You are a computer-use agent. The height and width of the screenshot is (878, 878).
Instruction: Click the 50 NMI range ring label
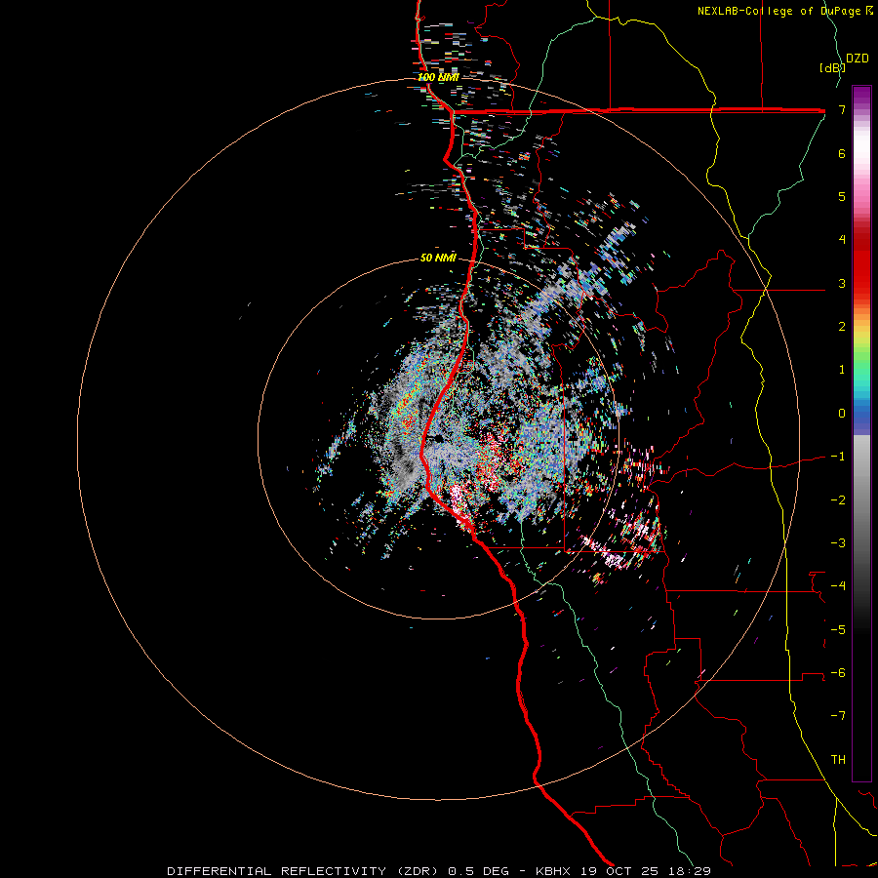438,258
